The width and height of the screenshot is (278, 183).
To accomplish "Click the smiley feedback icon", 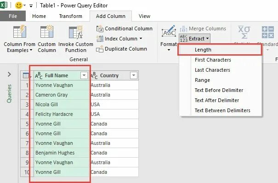I will coord(19,6).
